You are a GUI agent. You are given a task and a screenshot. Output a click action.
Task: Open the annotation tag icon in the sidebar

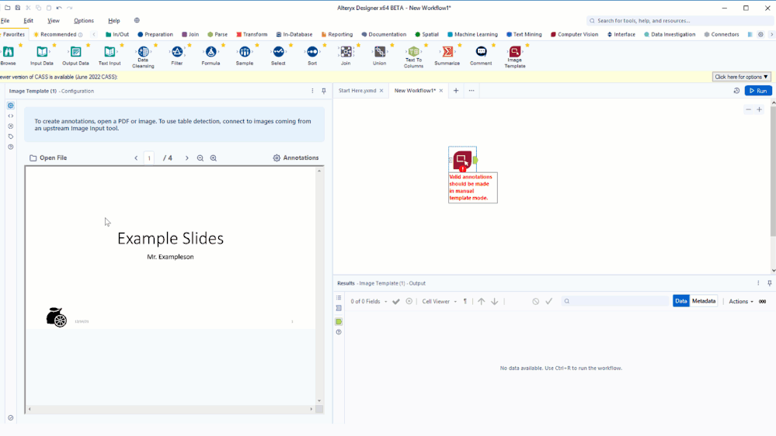(x=10, y=137)
